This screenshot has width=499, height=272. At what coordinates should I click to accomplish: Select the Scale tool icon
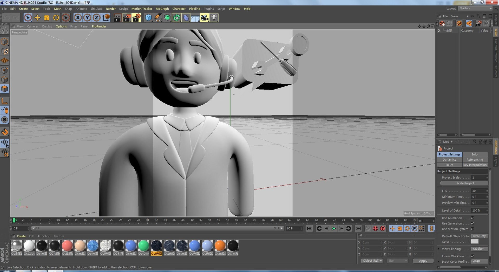47,18
